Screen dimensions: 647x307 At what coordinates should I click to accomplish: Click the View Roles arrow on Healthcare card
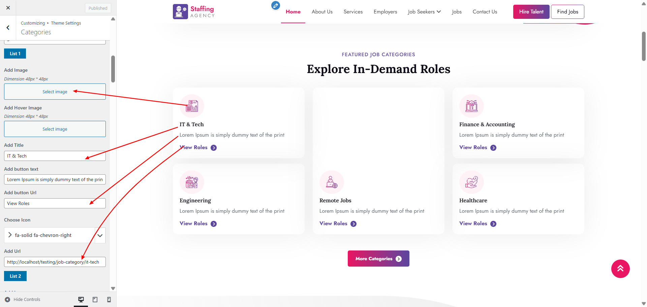click(493, 224)
